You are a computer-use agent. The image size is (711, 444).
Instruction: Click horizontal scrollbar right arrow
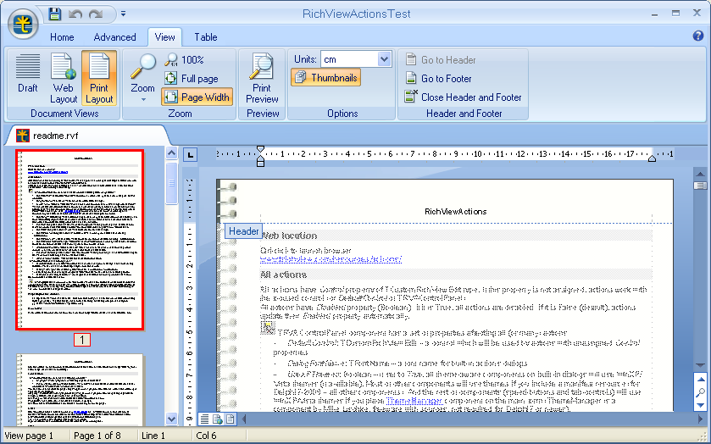(701, 419)
